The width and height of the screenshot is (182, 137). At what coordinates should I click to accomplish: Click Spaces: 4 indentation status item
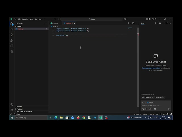tap(146, 114)
